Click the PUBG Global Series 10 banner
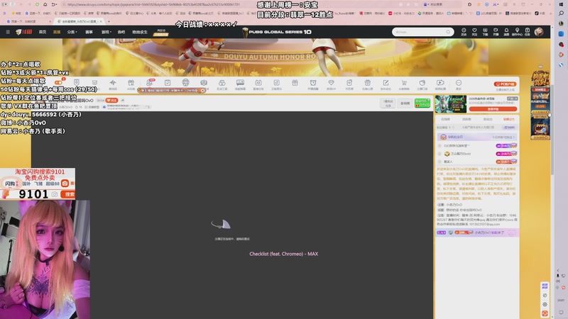568x319 pixels. tap(277, 32)
